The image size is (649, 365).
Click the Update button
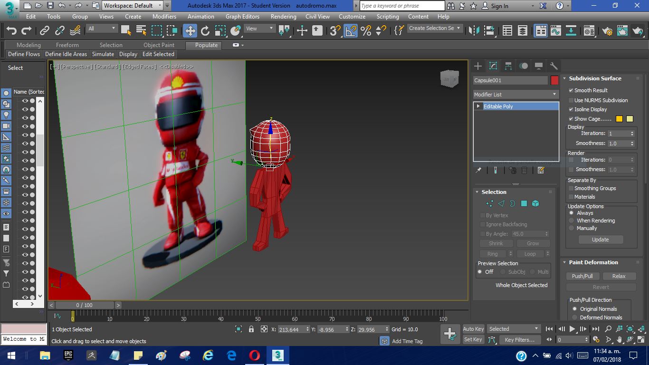pos(600,240)
